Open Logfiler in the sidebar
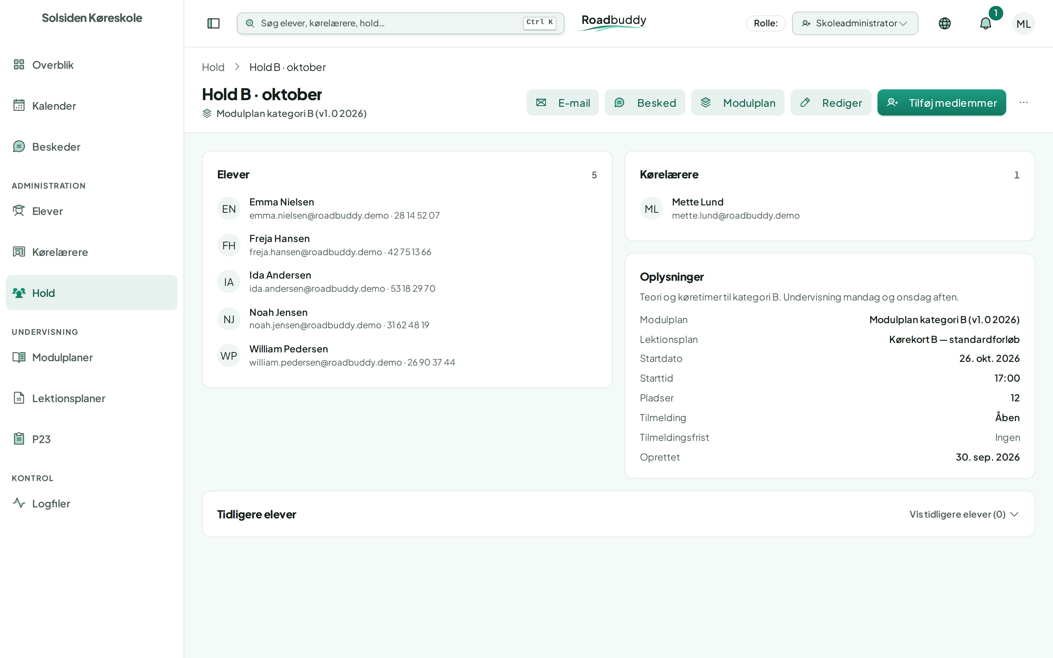This screenshot has height=658, width=1053. point(92,503)
